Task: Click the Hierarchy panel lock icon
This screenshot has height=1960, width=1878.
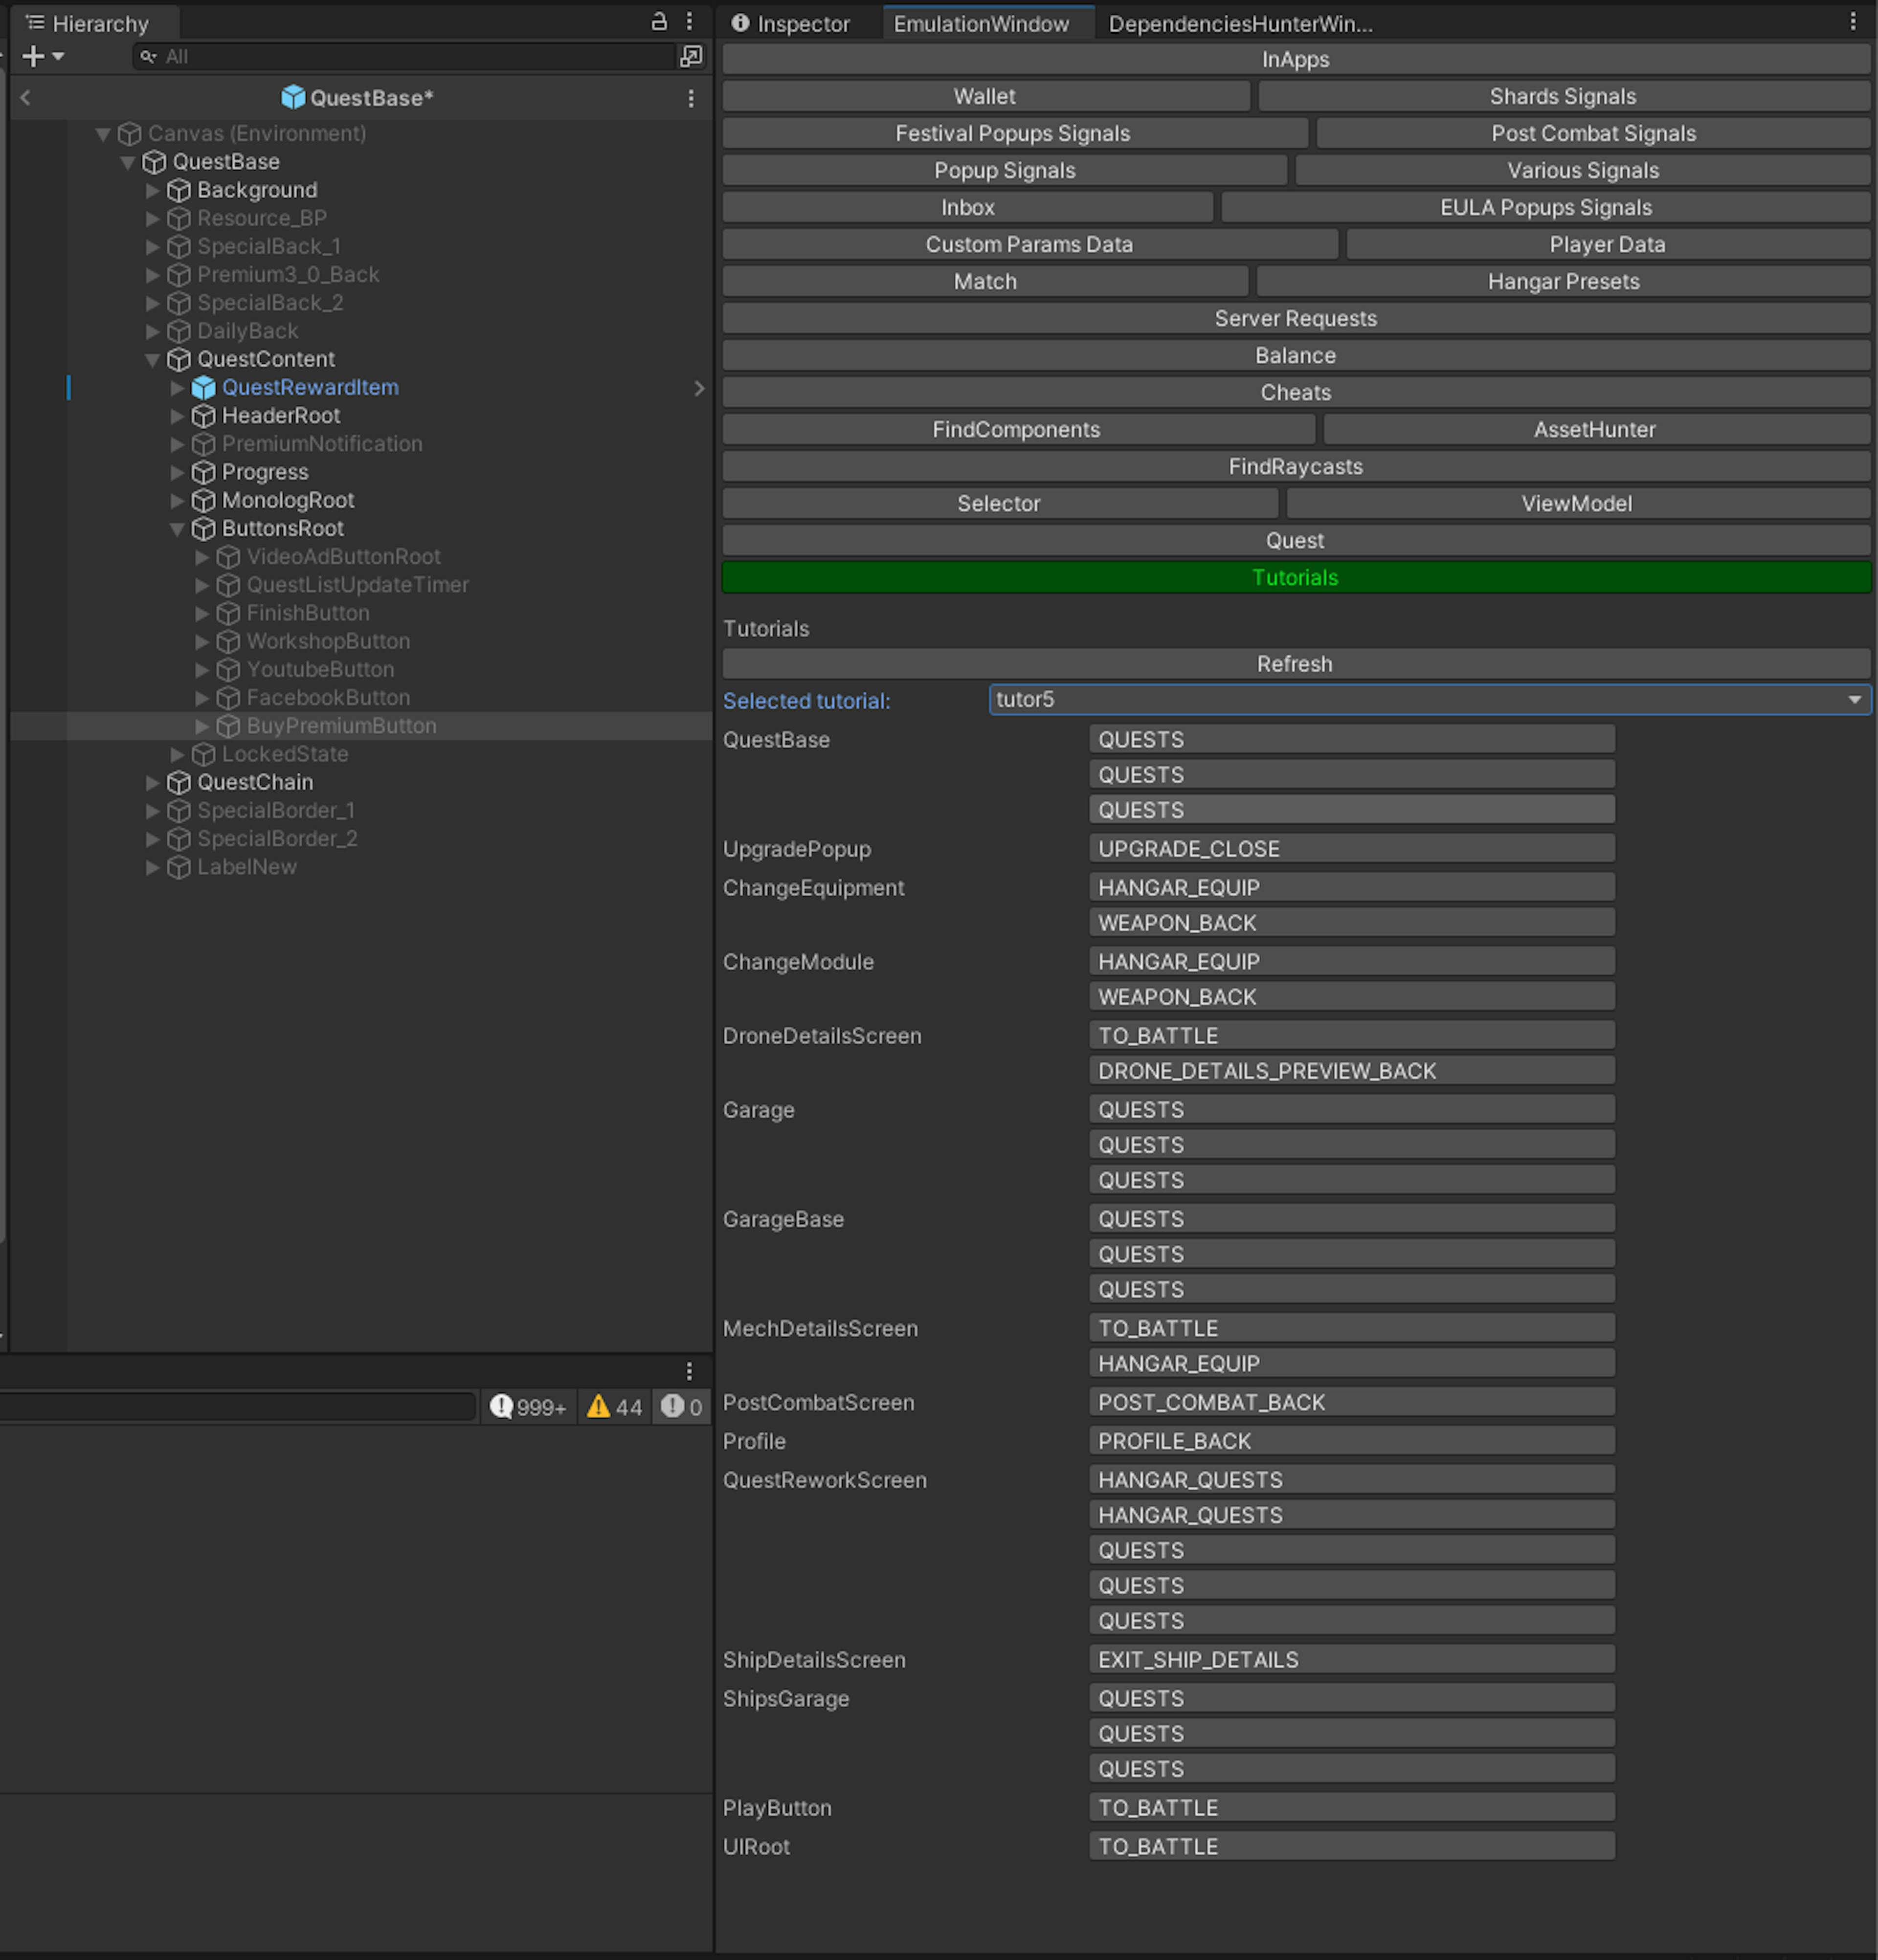Action: point(658,21)
